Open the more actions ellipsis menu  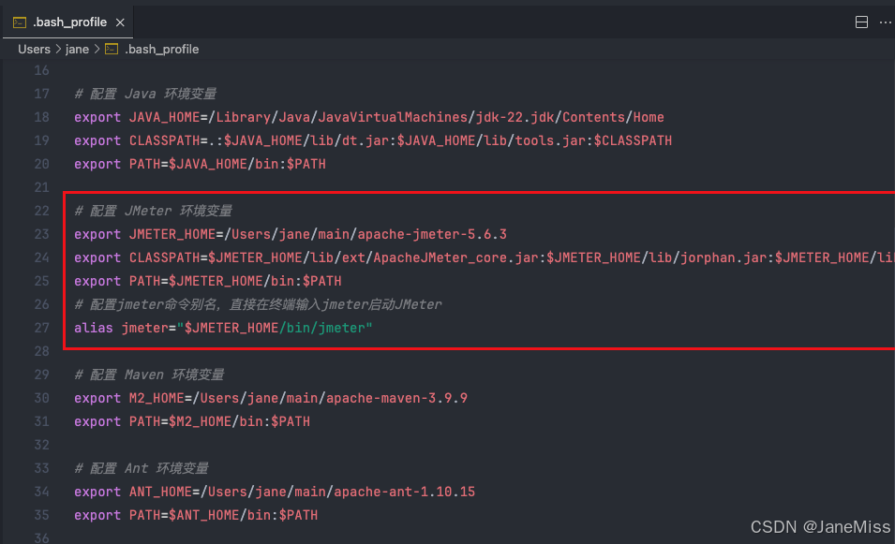[x=886, y=22]
